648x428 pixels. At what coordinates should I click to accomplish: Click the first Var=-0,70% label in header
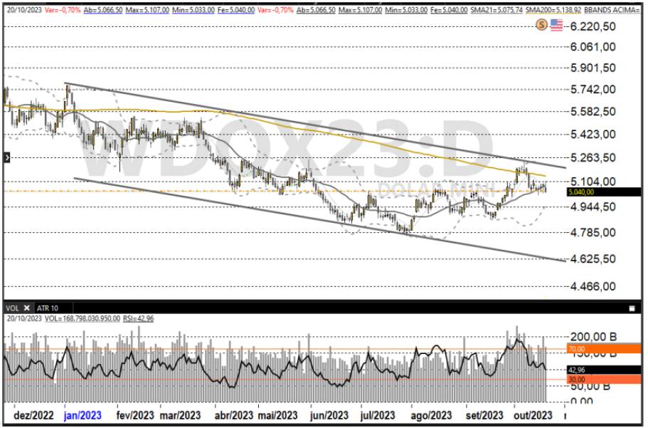(x=63, y=11)
